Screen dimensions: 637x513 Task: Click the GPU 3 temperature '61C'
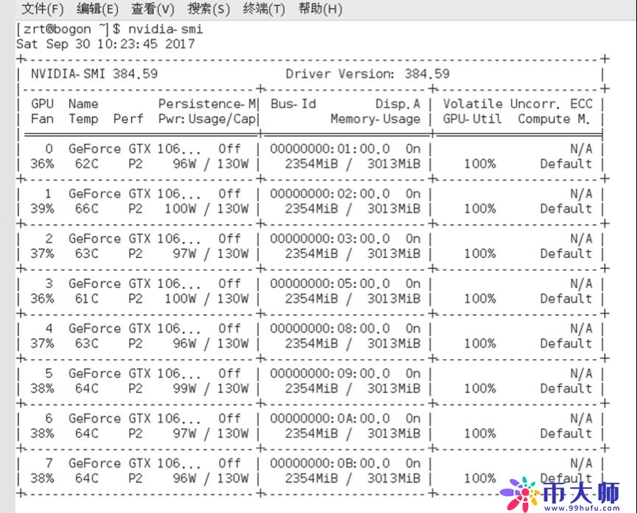point(87,298)
